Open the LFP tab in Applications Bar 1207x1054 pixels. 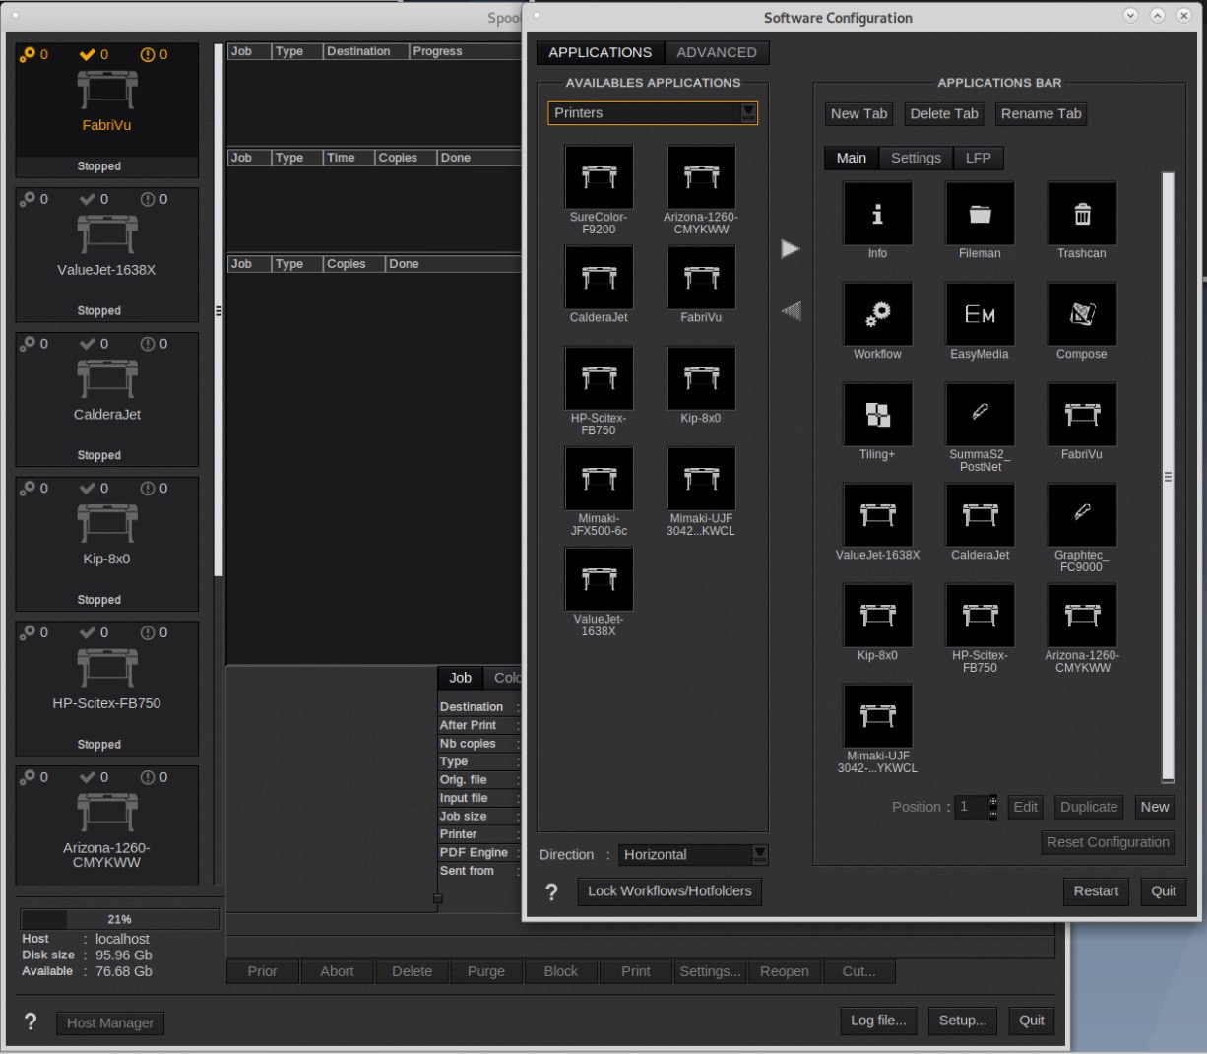point(978,158)
